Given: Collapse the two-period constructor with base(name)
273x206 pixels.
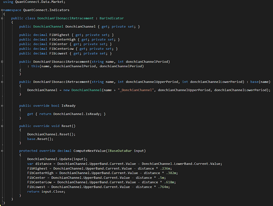Looking at the screenshot, I should point(2,82).
